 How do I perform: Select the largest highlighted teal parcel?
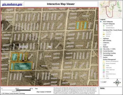point(22,66)
